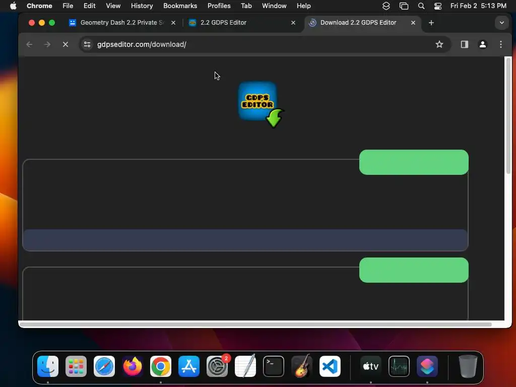
Task: Open the Chrome profile menu
Action: (x=482, y=44)
